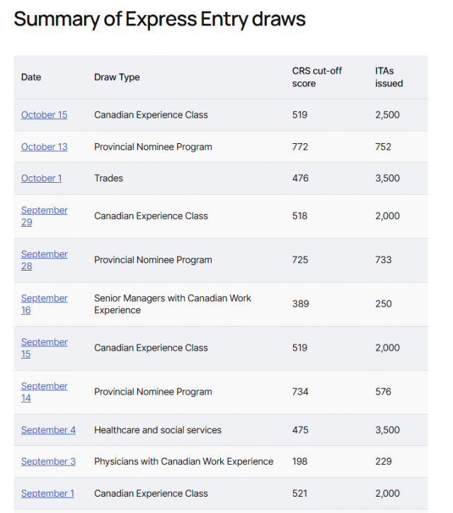Select the Trades draw type cell
The image size is (453, 513).
(108, 179)
